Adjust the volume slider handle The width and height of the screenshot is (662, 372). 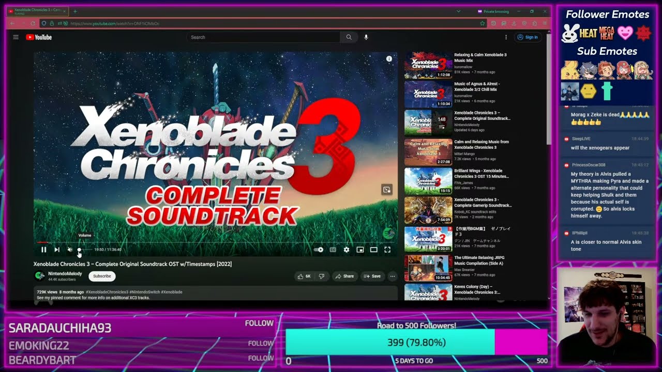pyautogui.click(x=79, y=250)
